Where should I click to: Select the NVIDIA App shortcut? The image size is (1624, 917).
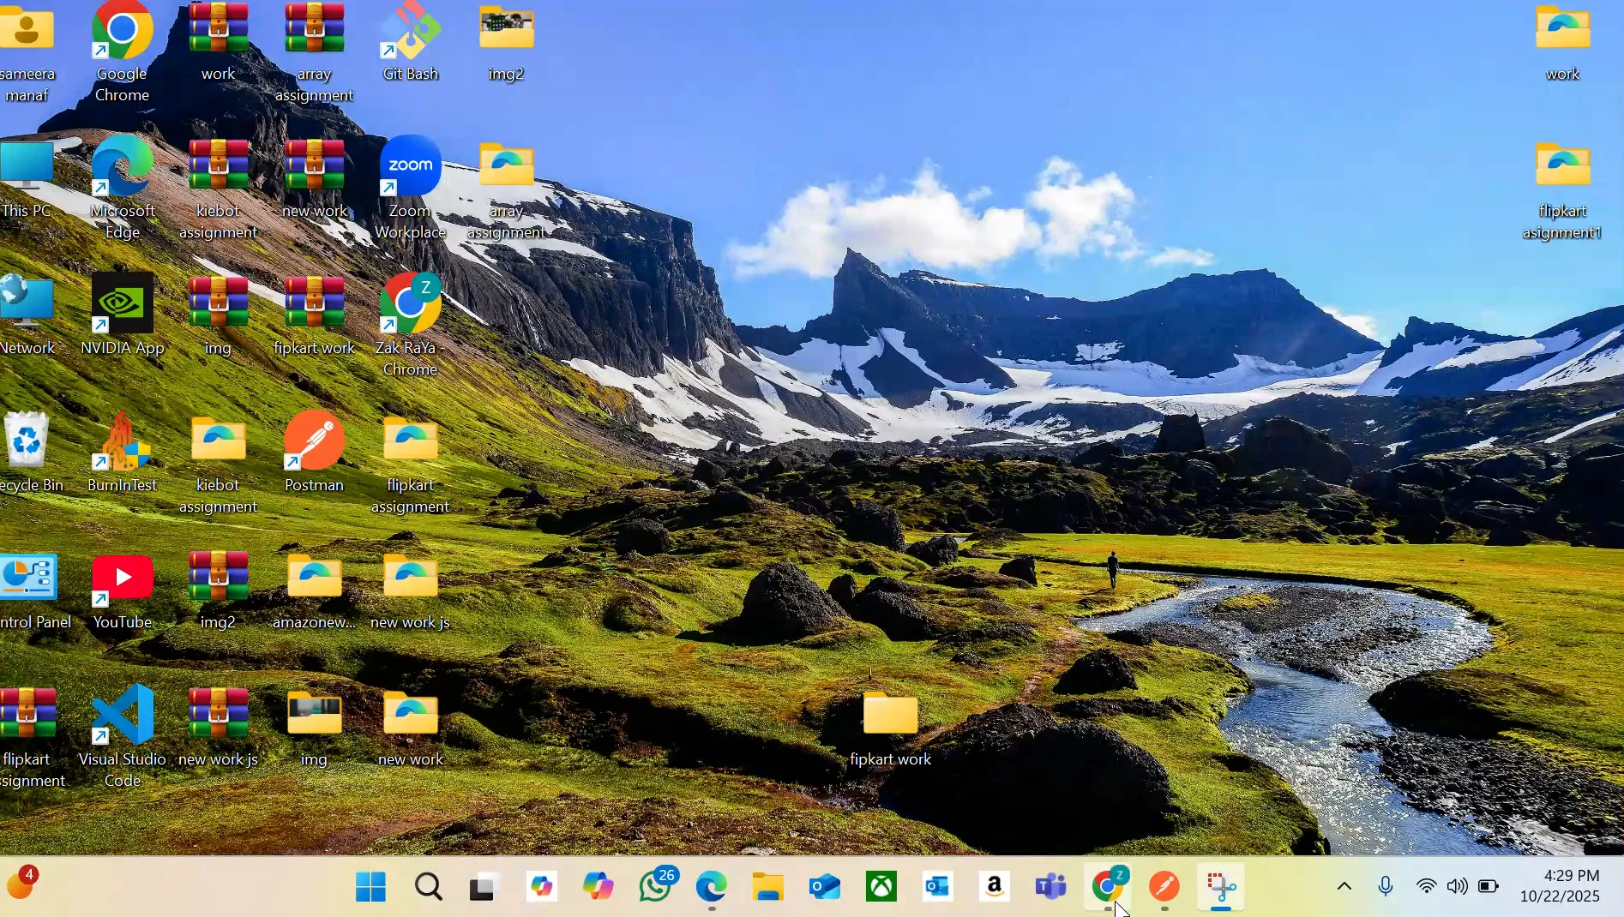122,315
